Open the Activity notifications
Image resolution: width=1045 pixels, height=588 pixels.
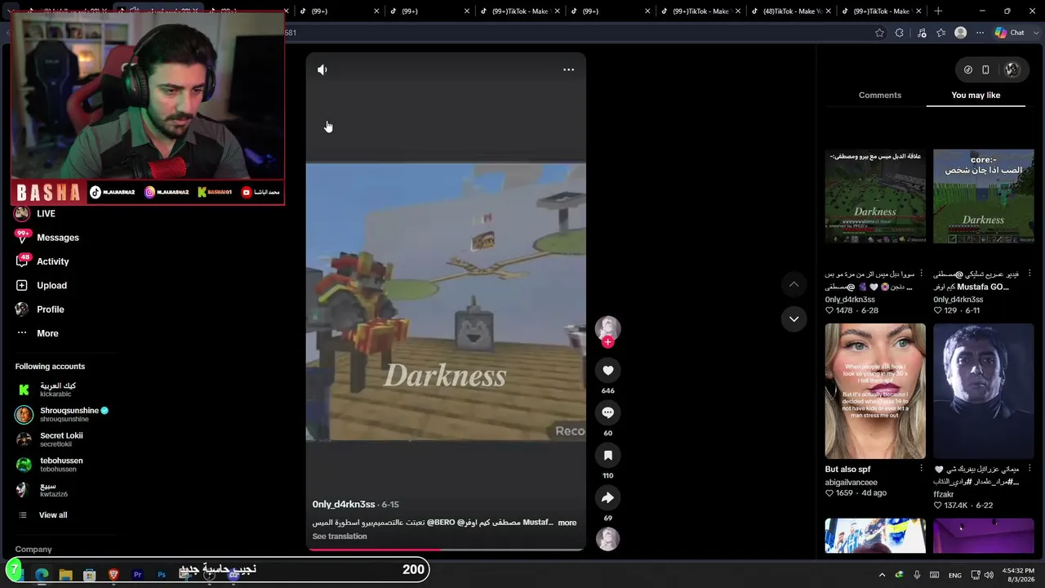(42, 261)
